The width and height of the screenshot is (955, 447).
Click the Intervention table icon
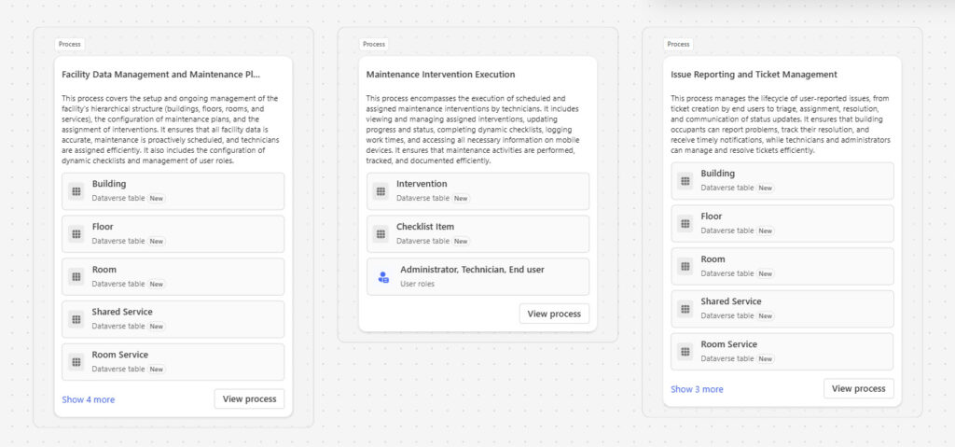point(381,190)
